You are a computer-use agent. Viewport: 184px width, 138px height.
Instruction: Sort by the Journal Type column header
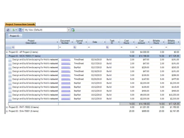coord(79,42)
